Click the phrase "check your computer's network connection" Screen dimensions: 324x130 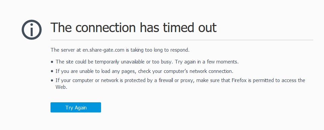186,72
